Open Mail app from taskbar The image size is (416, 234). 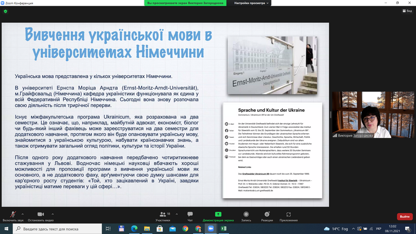pos(173,229)
